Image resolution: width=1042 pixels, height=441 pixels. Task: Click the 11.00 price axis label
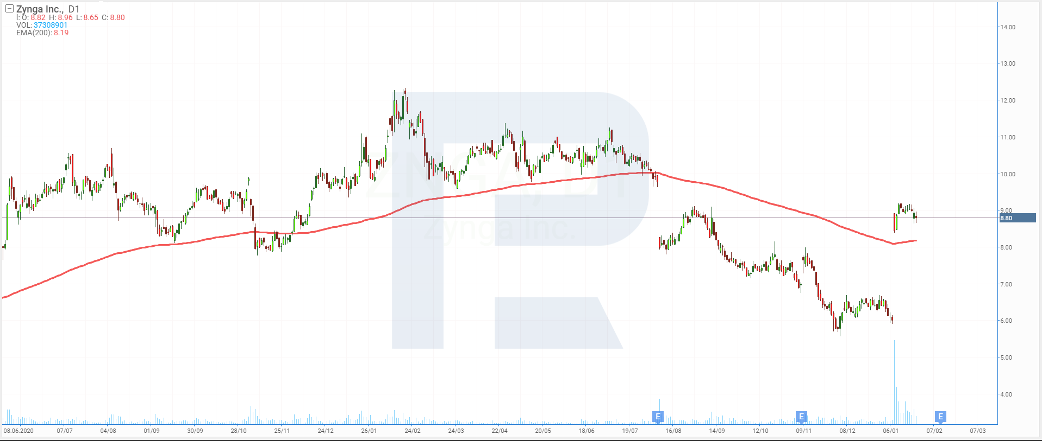[x=1008, y=137]
